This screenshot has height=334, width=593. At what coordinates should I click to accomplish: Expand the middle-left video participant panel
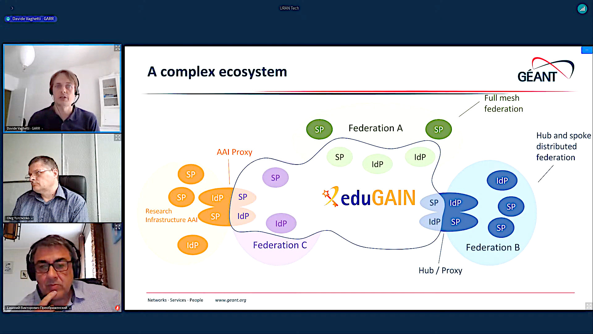pos(117,137)
